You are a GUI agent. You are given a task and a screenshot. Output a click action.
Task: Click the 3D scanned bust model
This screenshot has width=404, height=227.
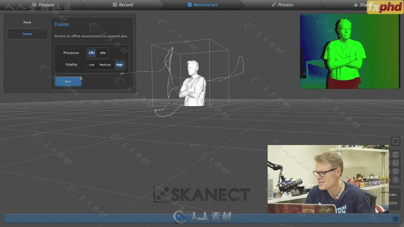pyautogui.click(x=193, y=84)
